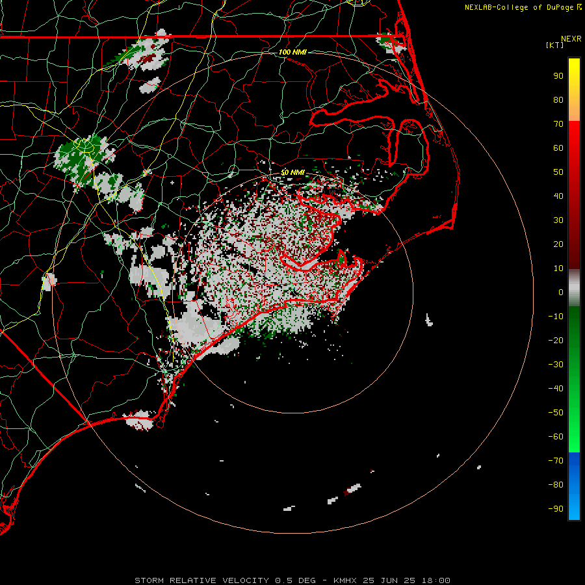The width and height of the screenshot is (585, 585).
Task: Click the "-10" scale value
Action: [x=556, y=317]
